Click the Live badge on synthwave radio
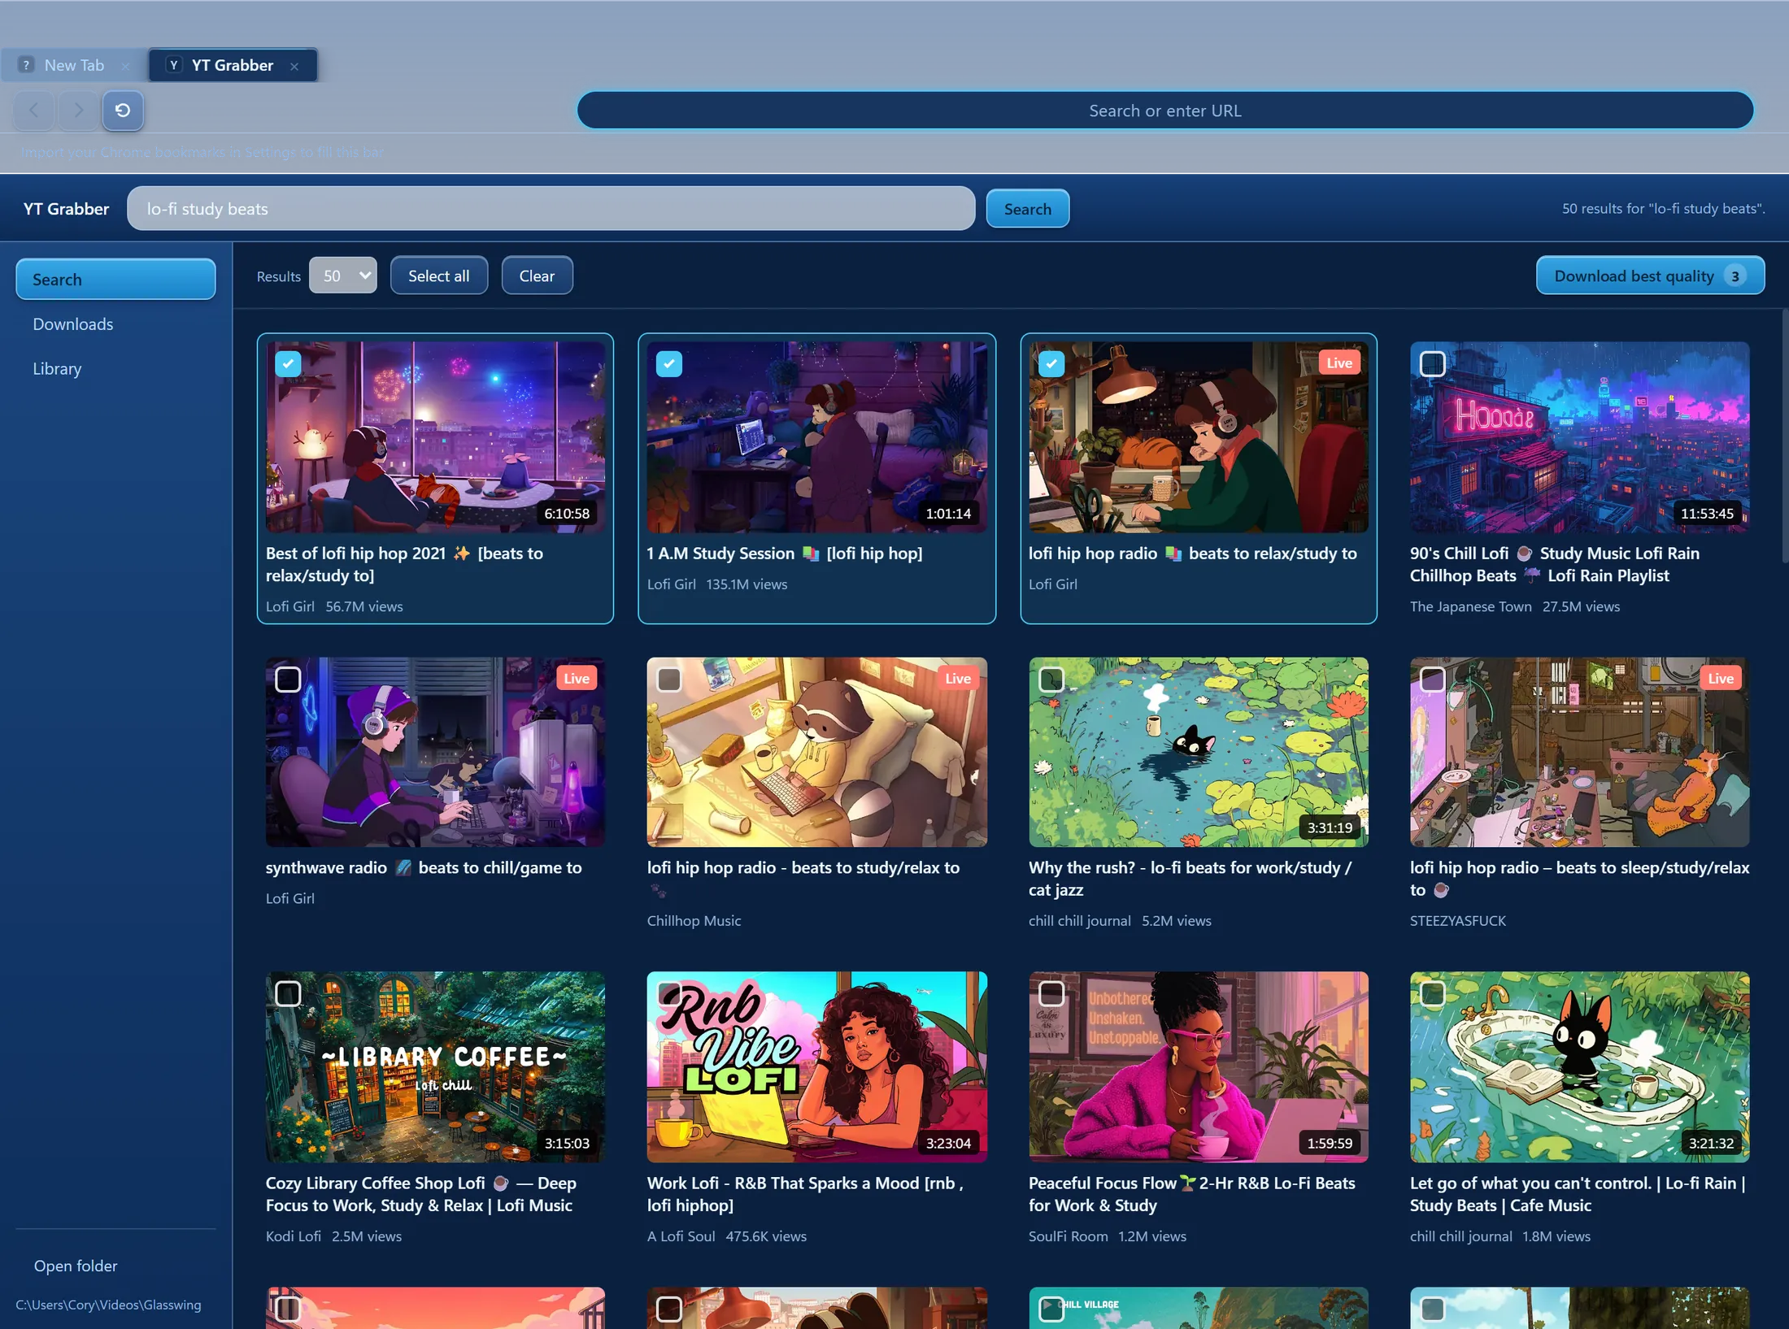Viewport: 1789px width, 1329px height. coord(577,678)
